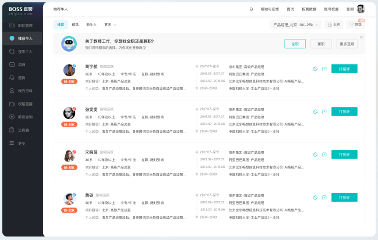Click candidate name 宋晓薇
The width and height of the screenshot is (378, 240).
[91, 152]
